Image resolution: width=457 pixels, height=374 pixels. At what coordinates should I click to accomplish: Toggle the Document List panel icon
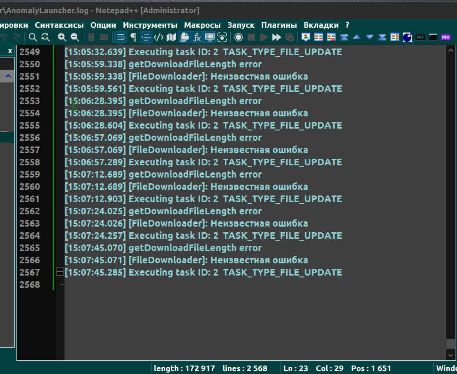coord(184,37)
